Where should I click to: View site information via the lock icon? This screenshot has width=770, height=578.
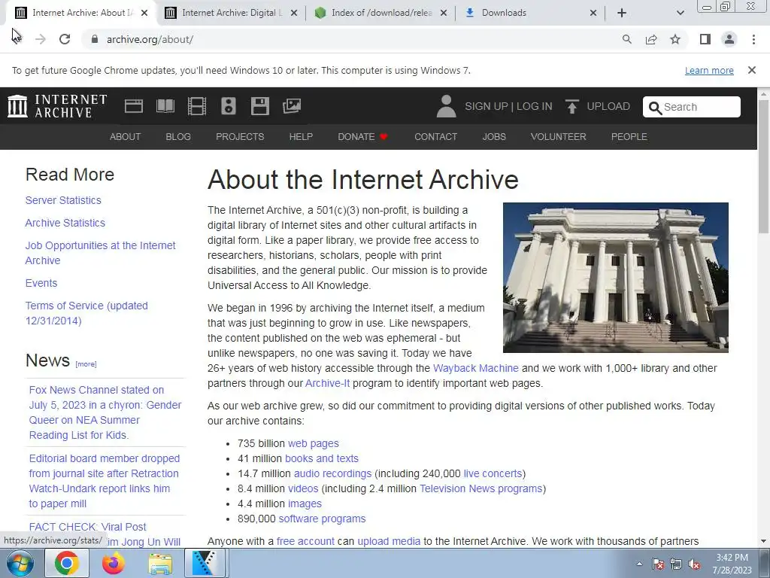(95, 39)
